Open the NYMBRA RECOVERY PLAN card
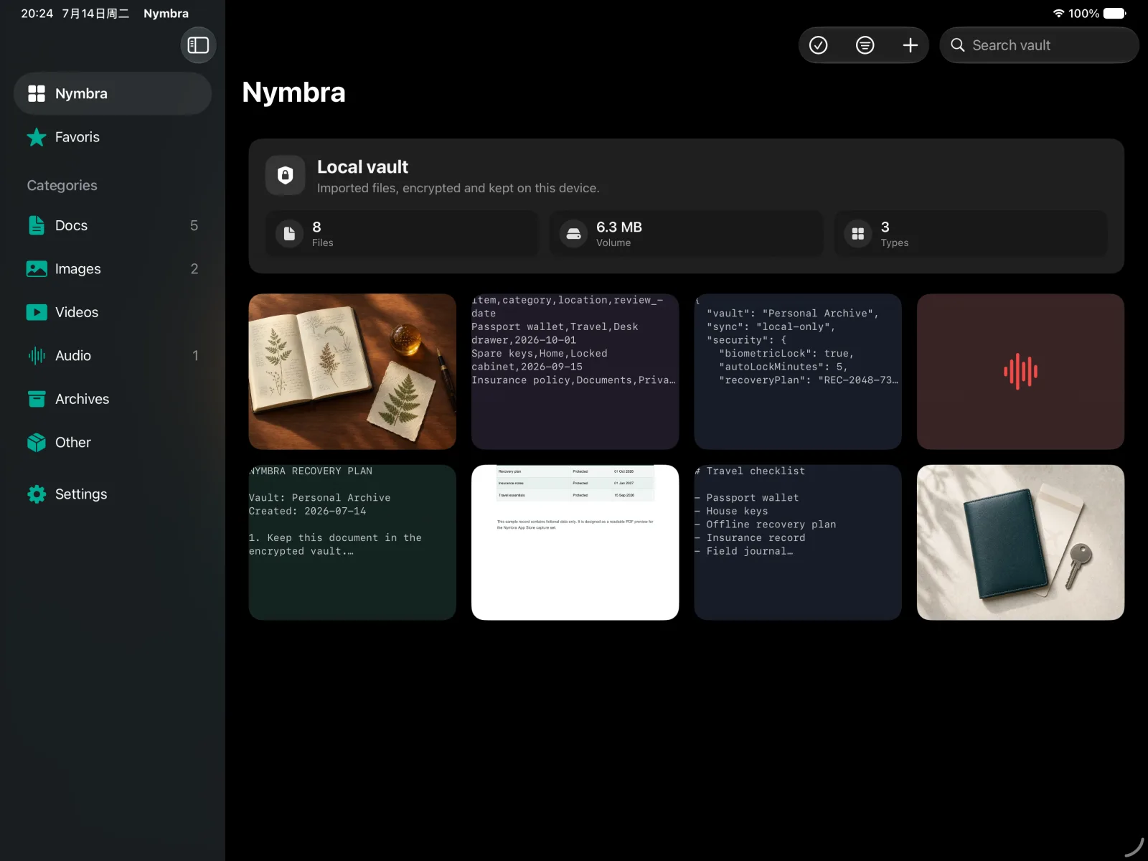1148x861 pixels. (x=352, y=542)
